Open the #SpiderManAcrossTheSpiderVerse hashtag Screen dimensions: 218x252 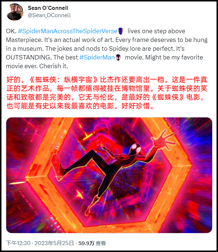tap(68, 31)
